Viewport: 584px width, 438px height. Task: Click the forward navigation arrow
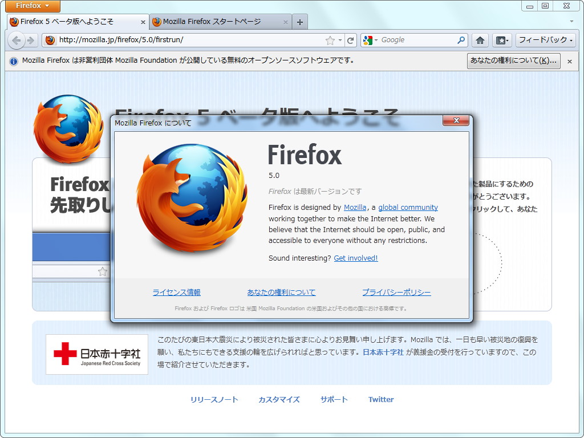point(30,40)
